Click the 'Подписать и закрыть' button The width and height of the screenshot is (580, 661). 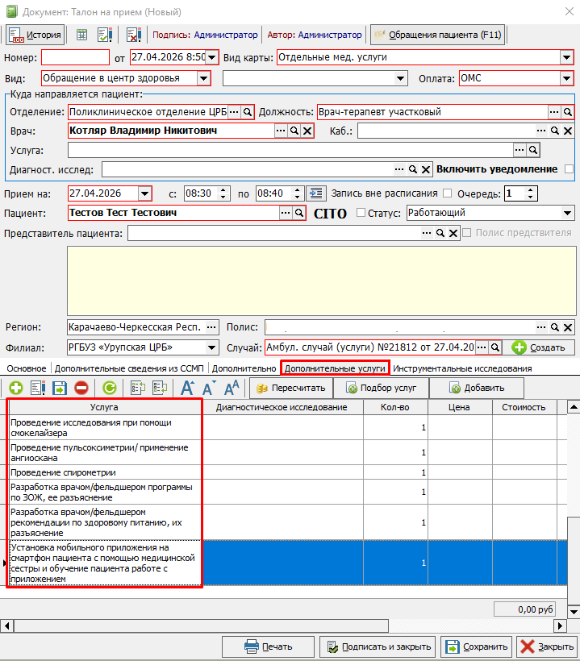(x=378, y=646)
